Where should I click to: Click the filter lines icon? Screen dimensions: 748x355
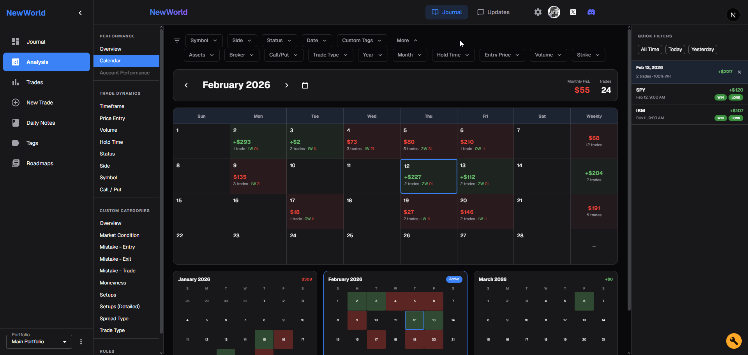point(177,41)
